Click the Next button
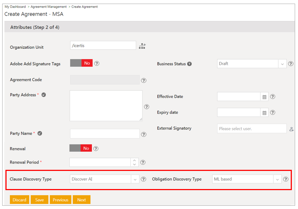The image size is (298, 209). [81, 200]
